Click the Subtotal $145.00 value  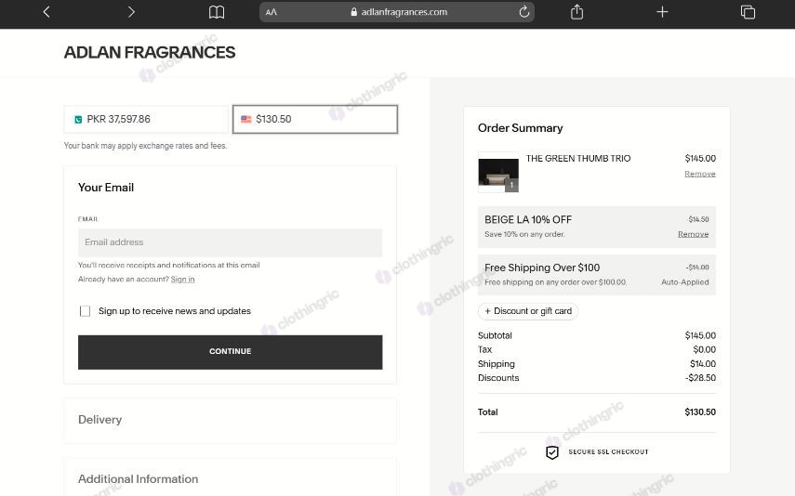[x=700, y=335]
